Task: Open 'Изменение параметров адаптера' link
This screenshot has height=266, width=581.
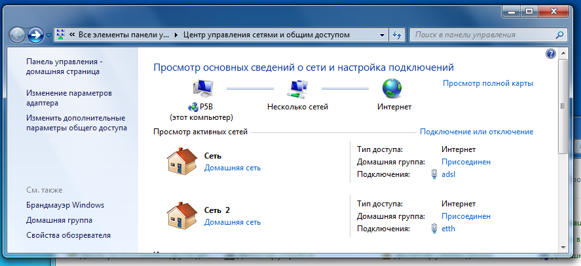Action: (69, 98)
